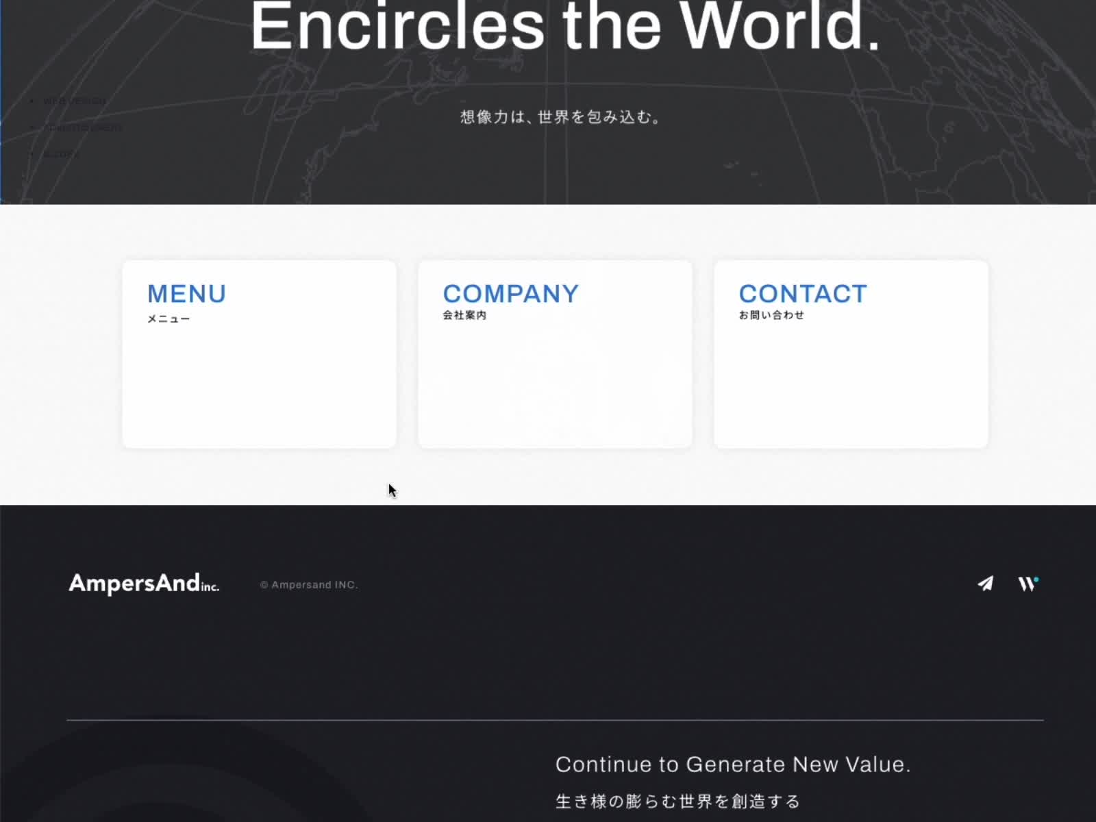Open the COMPANY card
The width and height of the screenshot is (1096, 822).
tap(555, 354)
